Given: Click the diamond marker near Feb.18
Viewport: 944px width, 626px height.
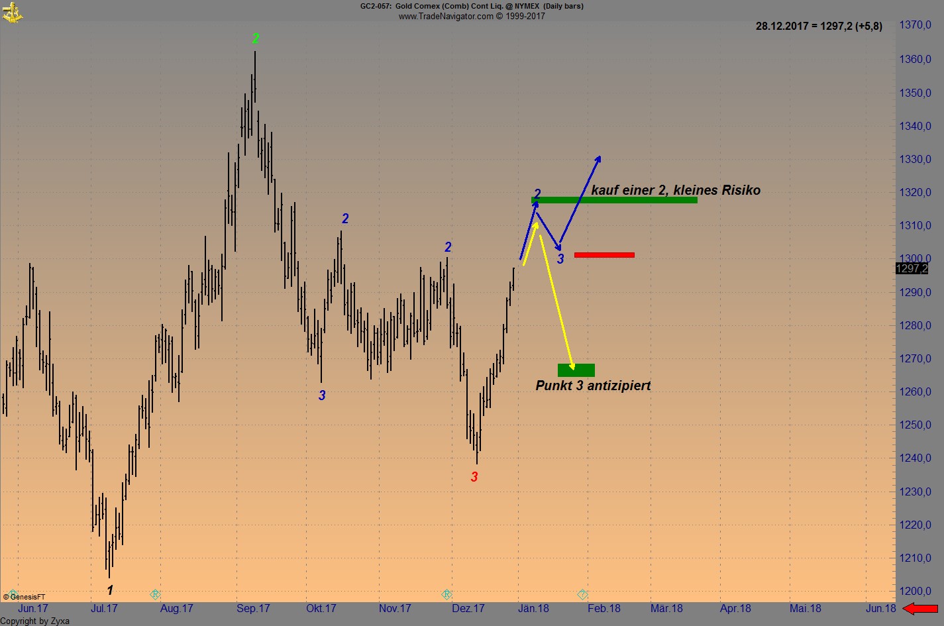Looking at the screenshot, I should coord(582,595).
